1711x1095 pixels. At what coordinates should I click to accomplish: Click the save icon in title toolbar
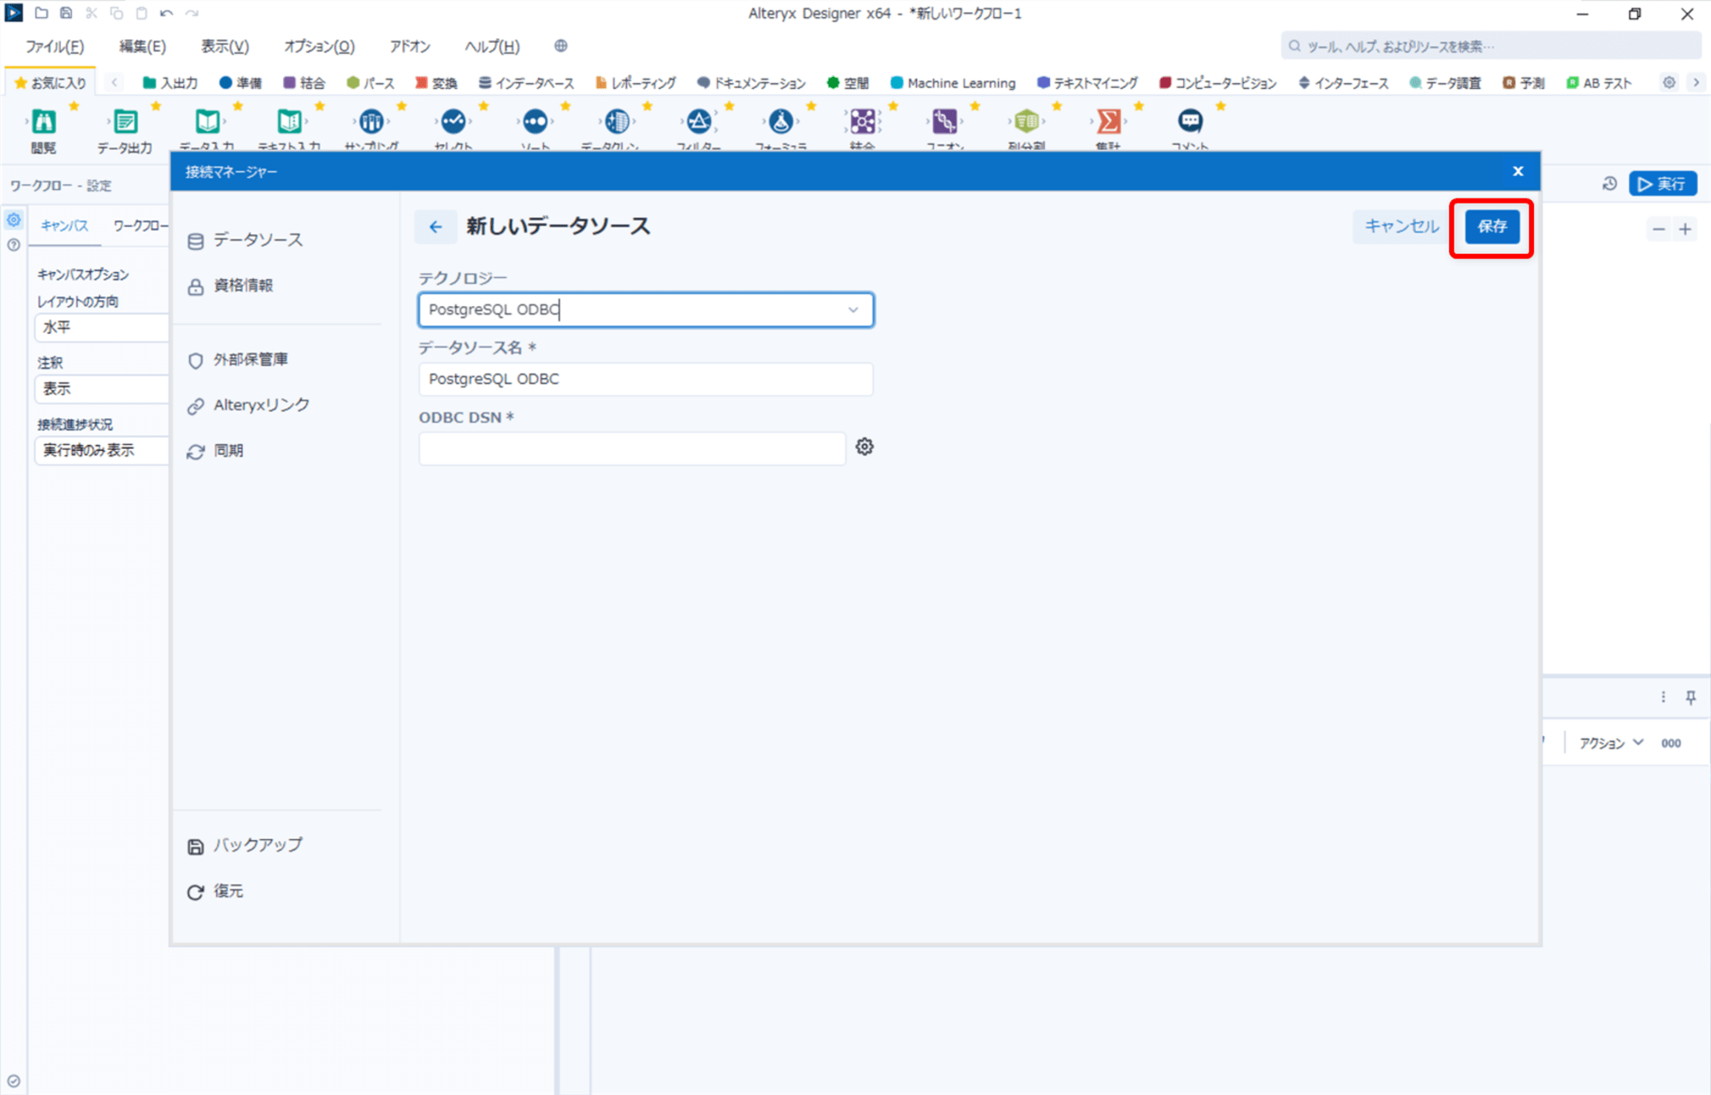(66, 14)
